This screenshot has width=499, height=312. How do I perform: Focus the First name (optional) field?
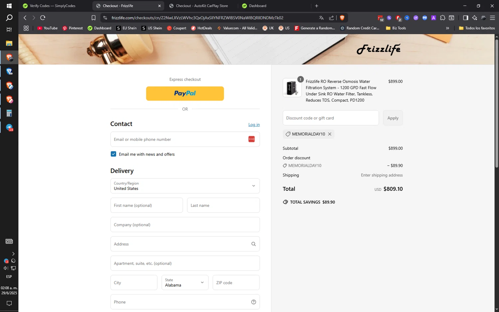(x=147, y=205)
